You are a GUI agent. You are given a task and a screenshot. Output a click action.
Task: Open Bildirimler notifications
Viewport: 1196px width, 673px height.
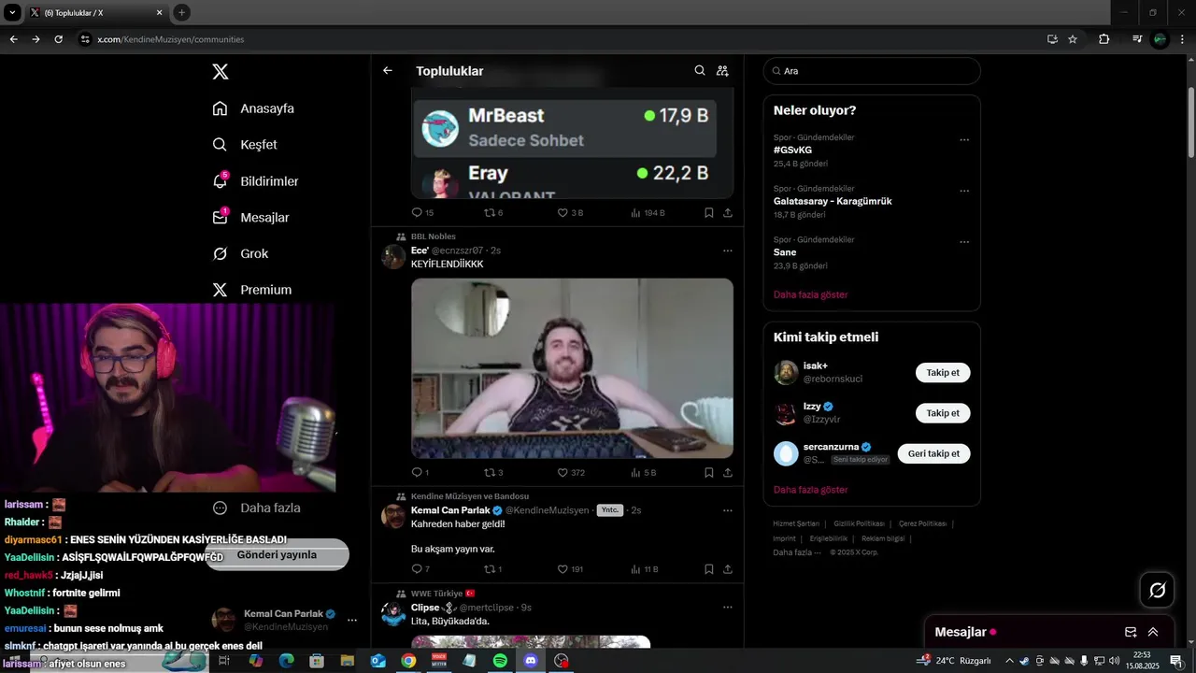click(255, 181)
